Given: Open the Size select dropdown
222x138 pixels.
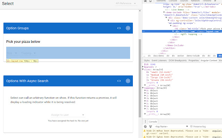Looking at the screenshot, I should tap(12, 53).
